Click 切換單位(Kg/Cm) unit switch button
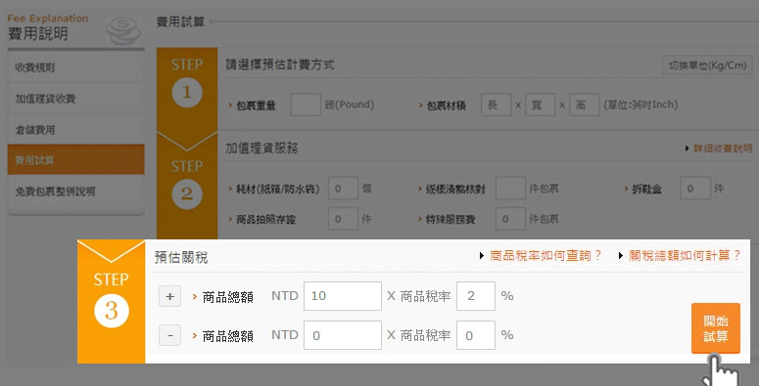759x386 pixels. coord(707,65)
